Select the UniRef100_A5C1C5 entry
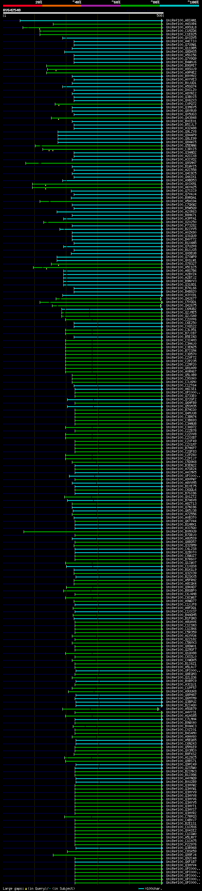 click(181, 267)
